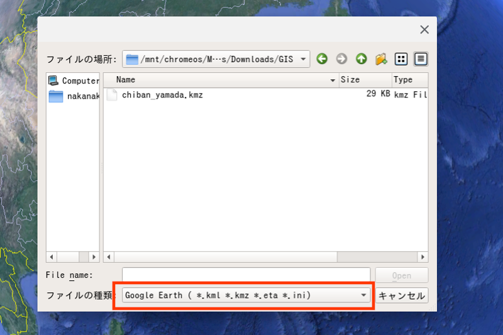Click the Open button
503x335 pixels.
402,275
